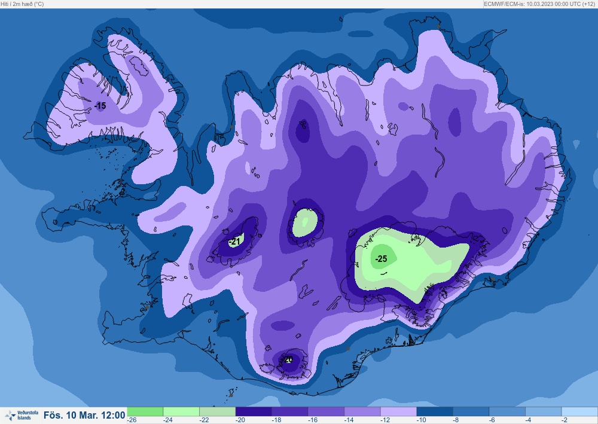The width and height of the screenshot is (598, 424).
Task: Click the '-21' temperature label on the map
Action: click(234, 242)
